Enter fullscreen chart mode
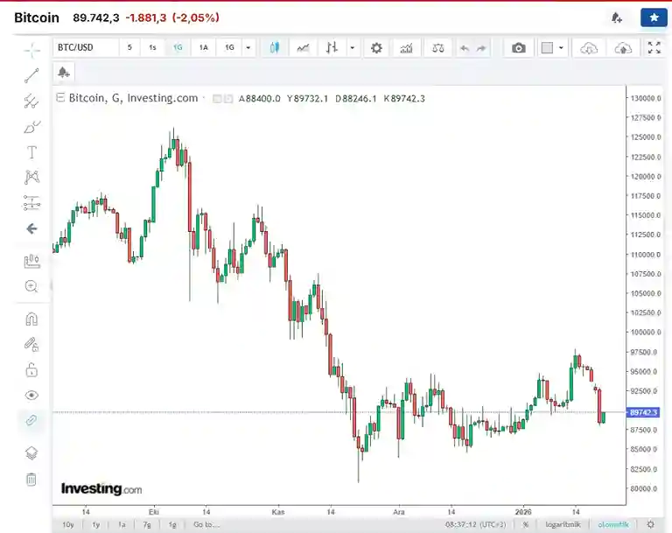The image size is (672, 533). click(654, 48)
